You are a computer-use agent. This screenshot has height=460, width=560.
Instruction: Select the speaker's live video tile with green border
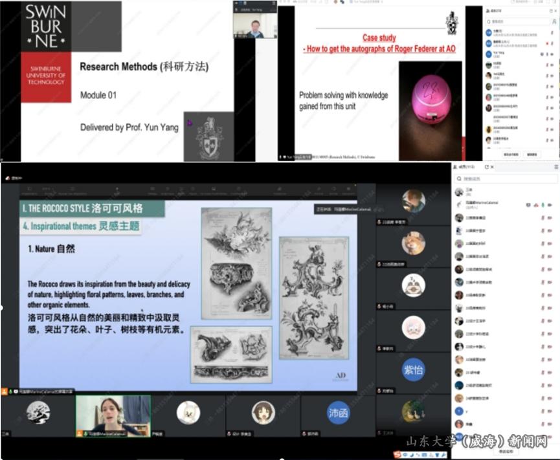point(113,416)
